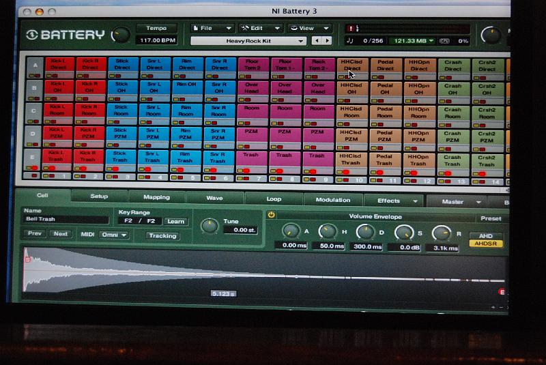Image resolution: width=546 pixels, height=365 pixels.
Task: Open the Modulation tab
Action: (x=332, y=200)
